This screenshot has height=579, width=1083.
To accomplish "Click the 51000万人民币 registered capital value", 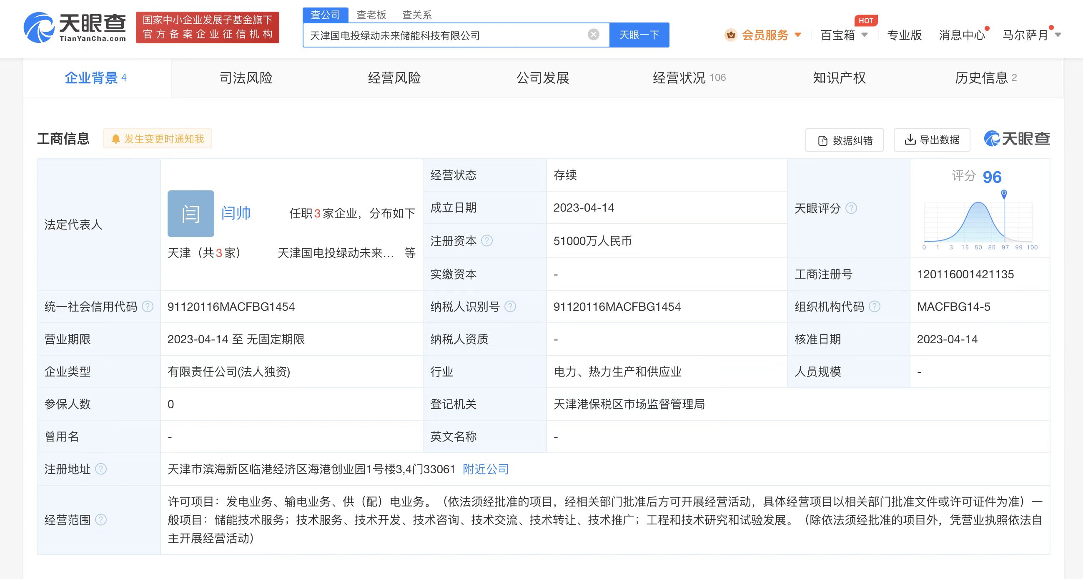I will click(593, 241).
